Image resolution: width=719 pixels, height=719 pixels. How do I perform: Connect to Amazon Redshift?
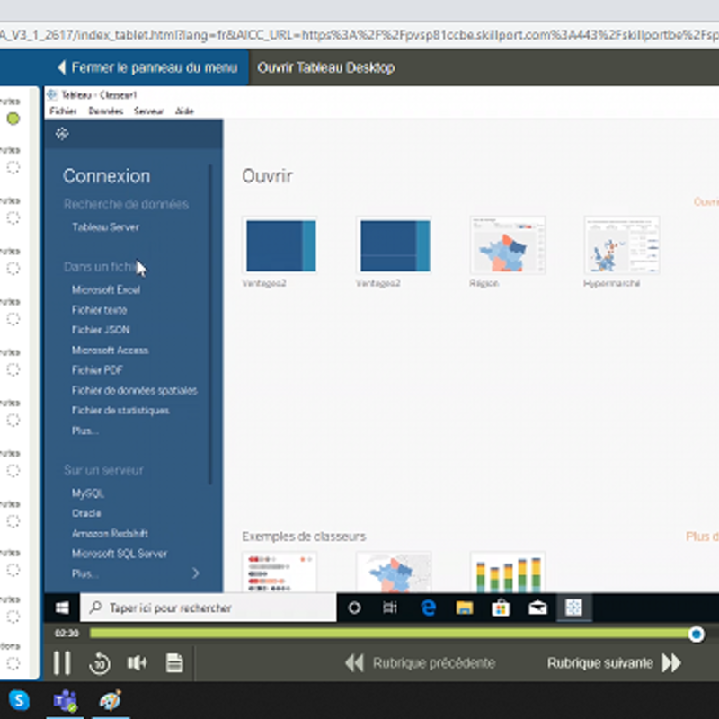tap(110, 533)
